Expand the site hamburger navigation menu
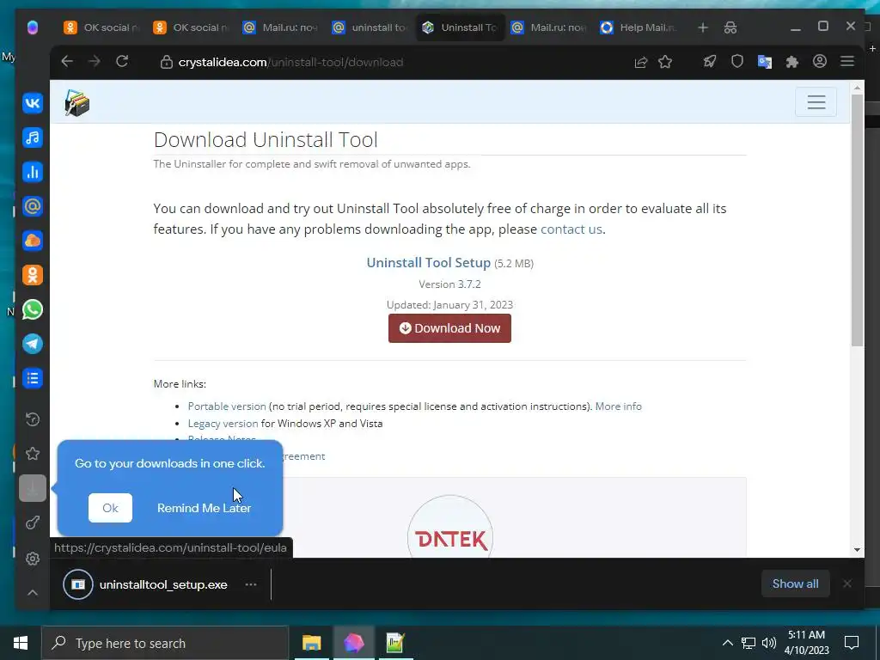This screenshot has width=880, height=660. point(816,101)
